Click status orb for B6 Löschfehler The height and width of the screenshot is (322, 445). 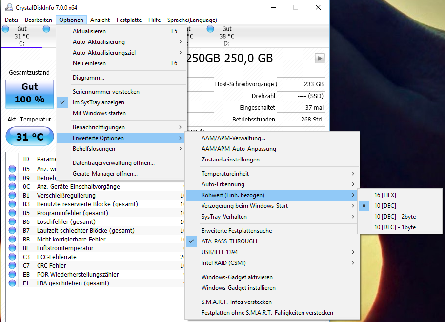click(x=12, y=221)
